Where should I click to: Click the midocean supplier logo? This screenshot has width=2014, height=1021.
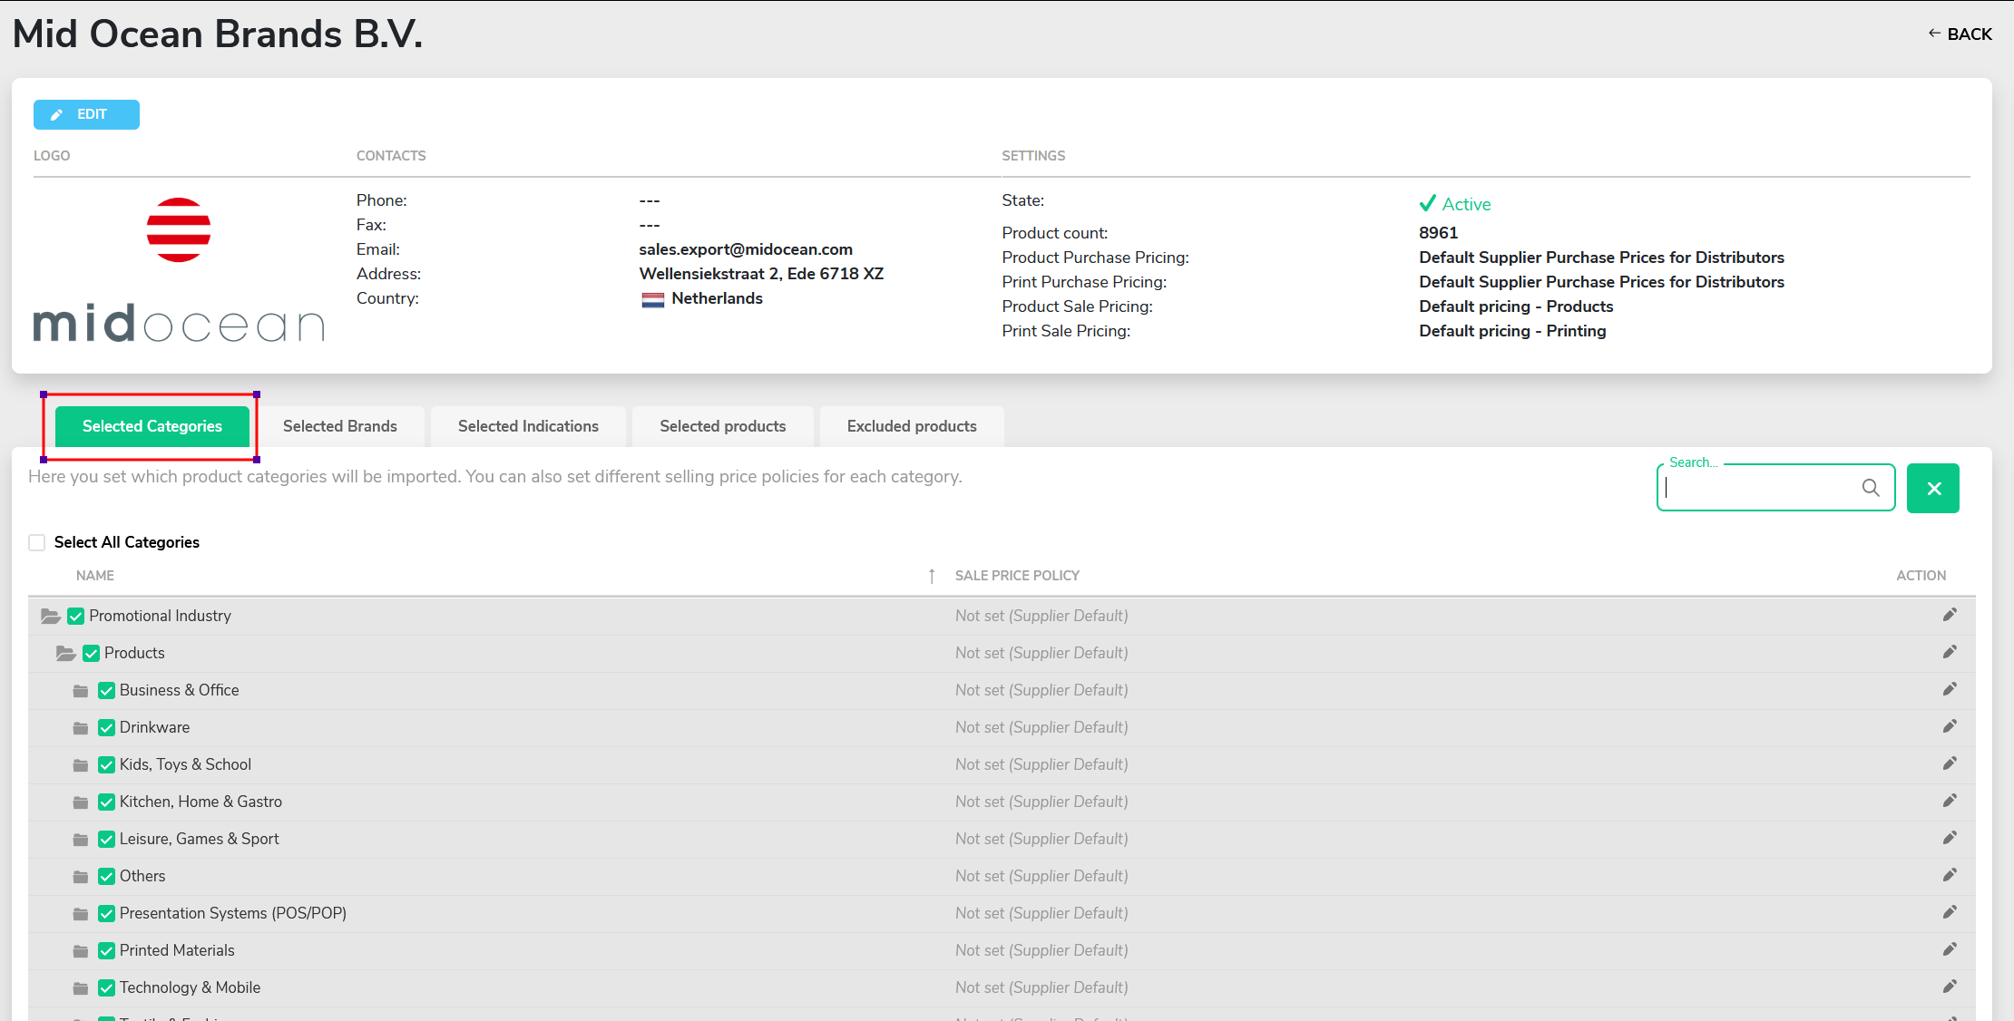[x=179, y=269]
